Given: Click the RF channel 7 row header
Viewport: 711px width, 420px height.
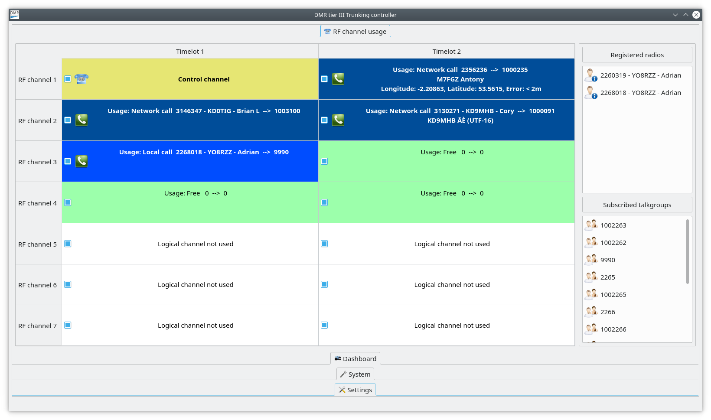Looking at the screenshot, I should click(x=39, y=326).
